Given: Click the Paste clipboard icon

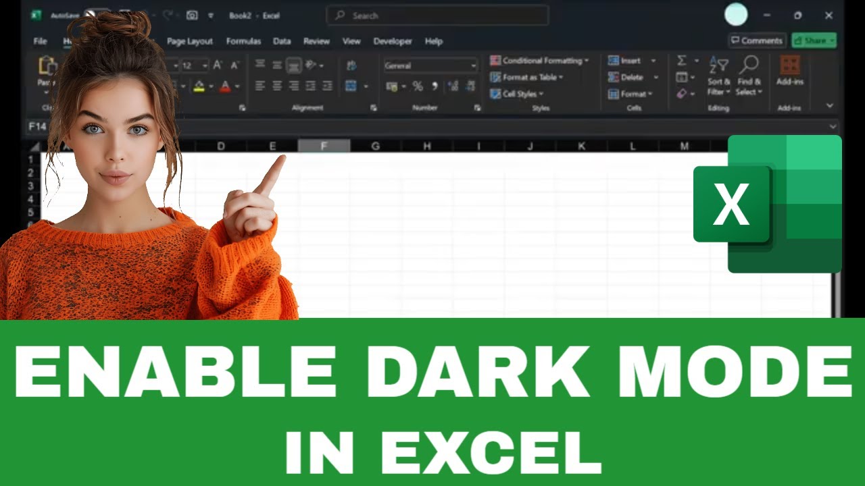Looking at the screenshot, I should (x=47, y=66).
